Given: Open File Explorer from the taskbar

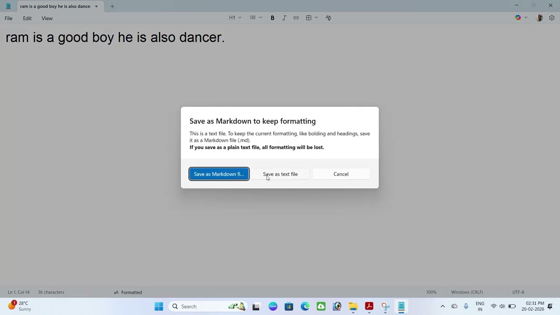Looking at the screenshot, I should [353, 306].
